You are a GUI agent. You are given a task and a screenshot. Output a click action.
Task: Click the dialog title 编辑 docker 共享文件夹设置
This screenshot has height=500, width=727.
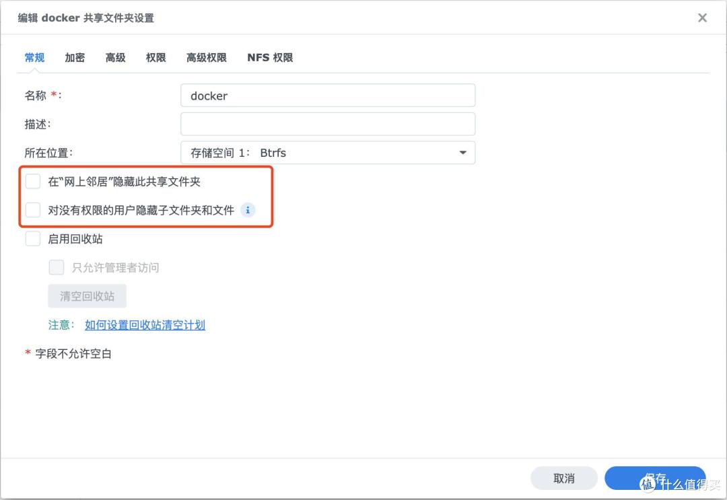tap(85, 18)
